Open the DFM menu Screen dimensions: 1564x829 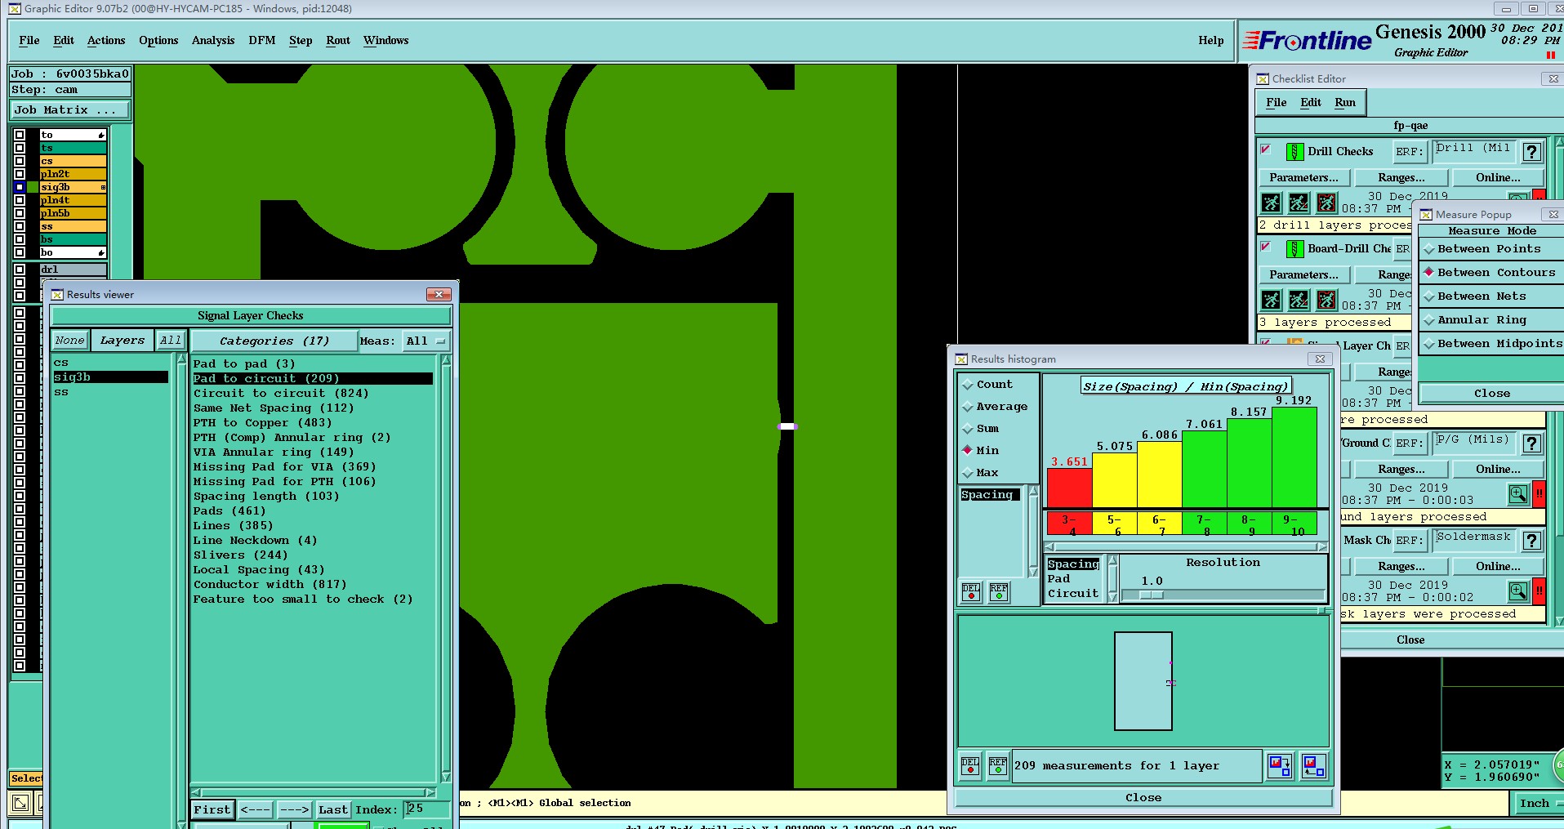(x=262, y=41)
